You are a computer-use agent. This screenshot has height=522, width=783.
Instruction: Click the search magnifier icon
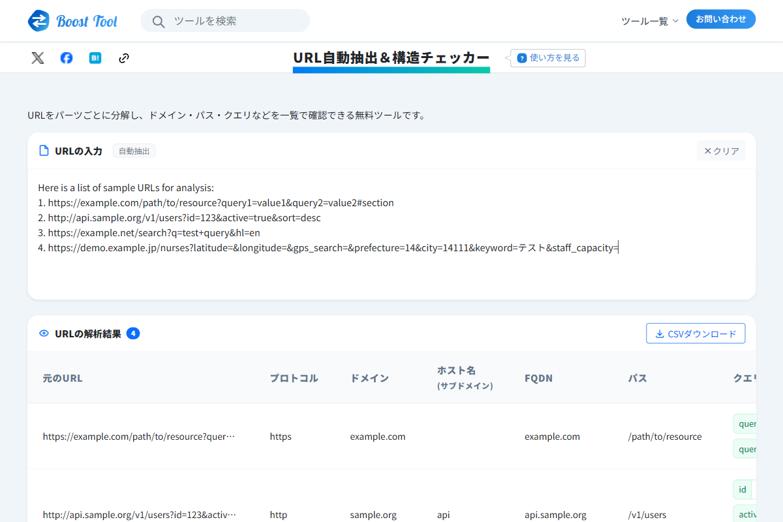coord(158,22)
